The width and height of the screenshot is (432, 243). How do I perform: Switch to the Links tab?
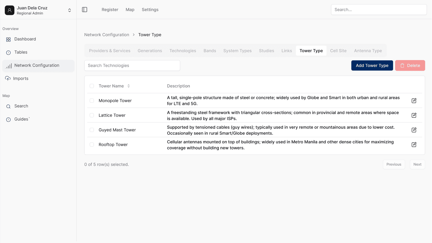click(x=287, y=51)
